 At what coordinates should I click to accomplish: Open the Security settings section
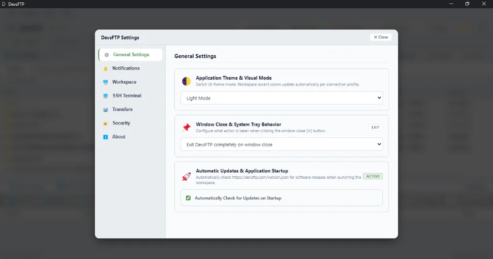130,123
